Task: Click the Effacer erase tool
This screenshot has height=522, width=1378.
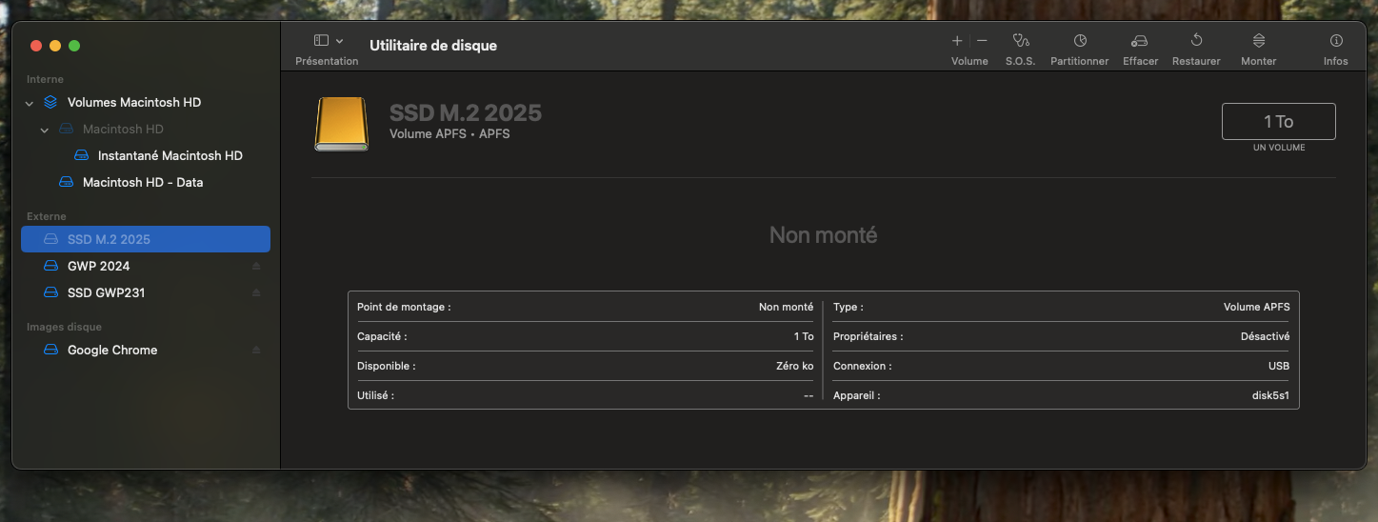Action: pos(1140,41)
